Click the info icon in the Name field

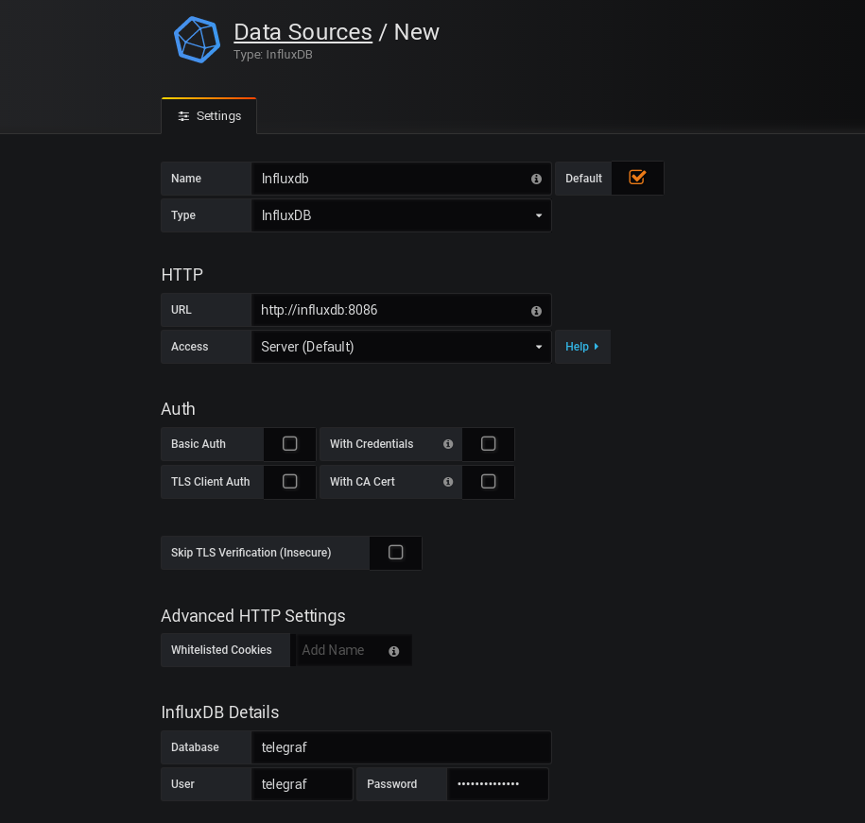pos(536,180)
